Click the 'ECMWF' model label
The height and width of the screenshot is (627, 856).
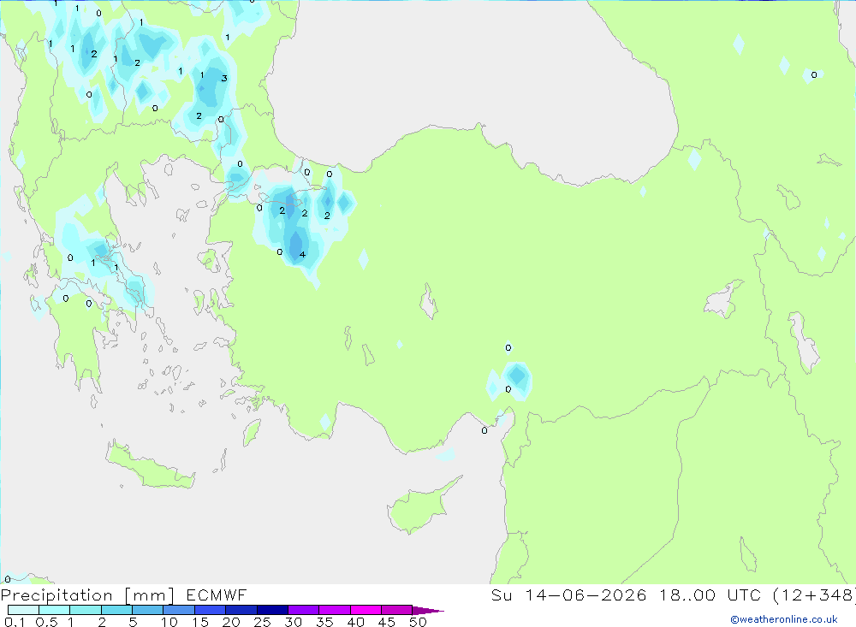tap(217, 594)
